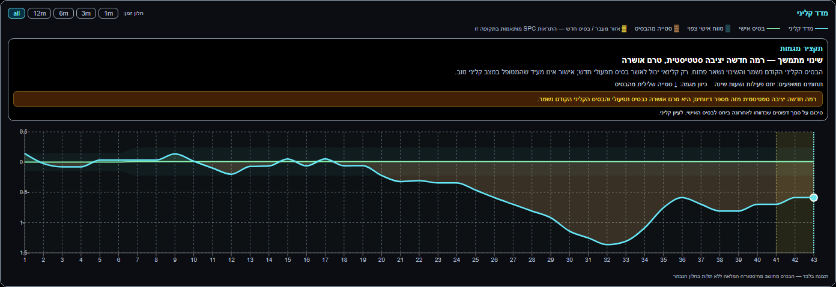Image resolution: width=836 pixels, height=287 pixels.
Task: Click x-axis tick label 36
Action: (682, 259)
